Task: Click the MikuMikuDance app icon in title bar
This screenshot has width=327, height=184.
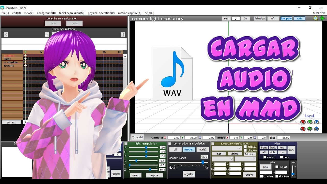Action: (x=2, y=8)
